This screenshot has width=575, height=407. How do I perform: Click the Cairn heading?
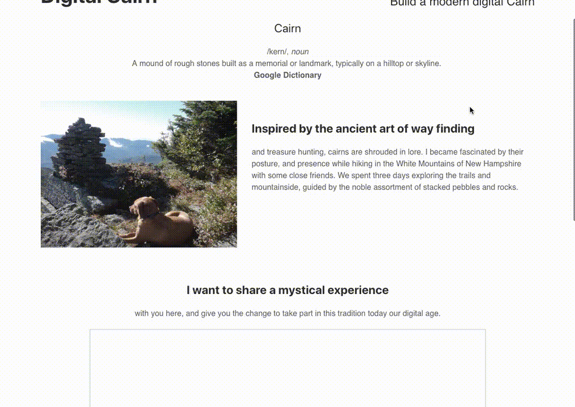[287, 29]
